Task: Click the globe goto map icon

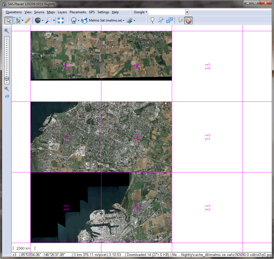Action: [38, 20]
